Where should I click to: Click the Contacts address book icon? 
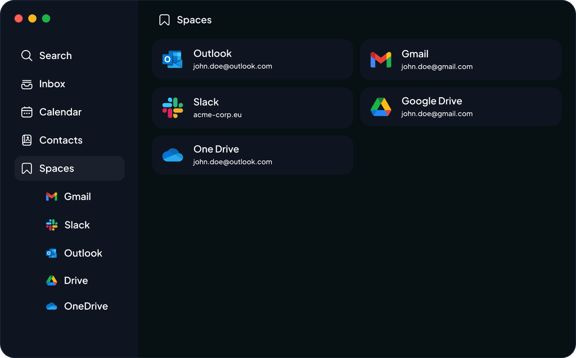[x=27, y=140]
